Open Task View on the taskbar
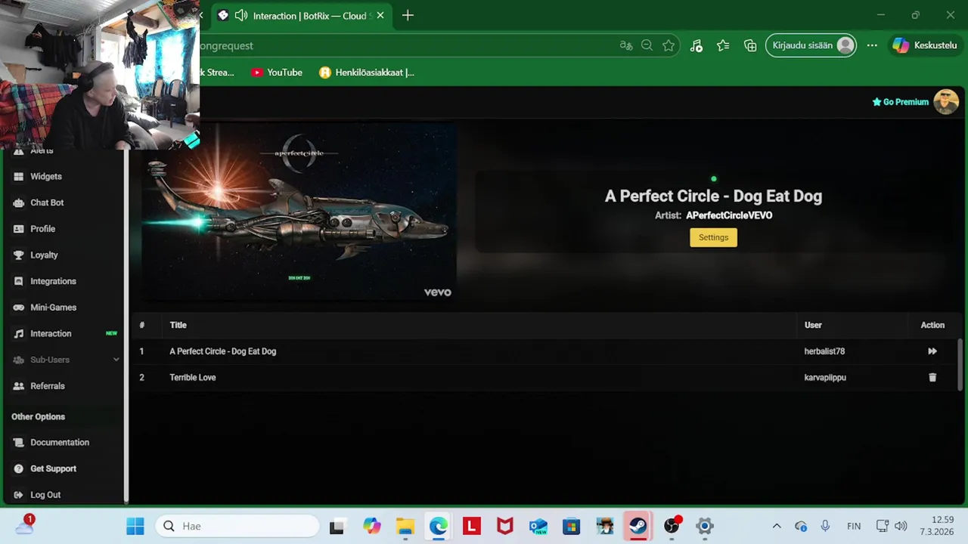Viewport: 968px width, 544px height. 337,526
